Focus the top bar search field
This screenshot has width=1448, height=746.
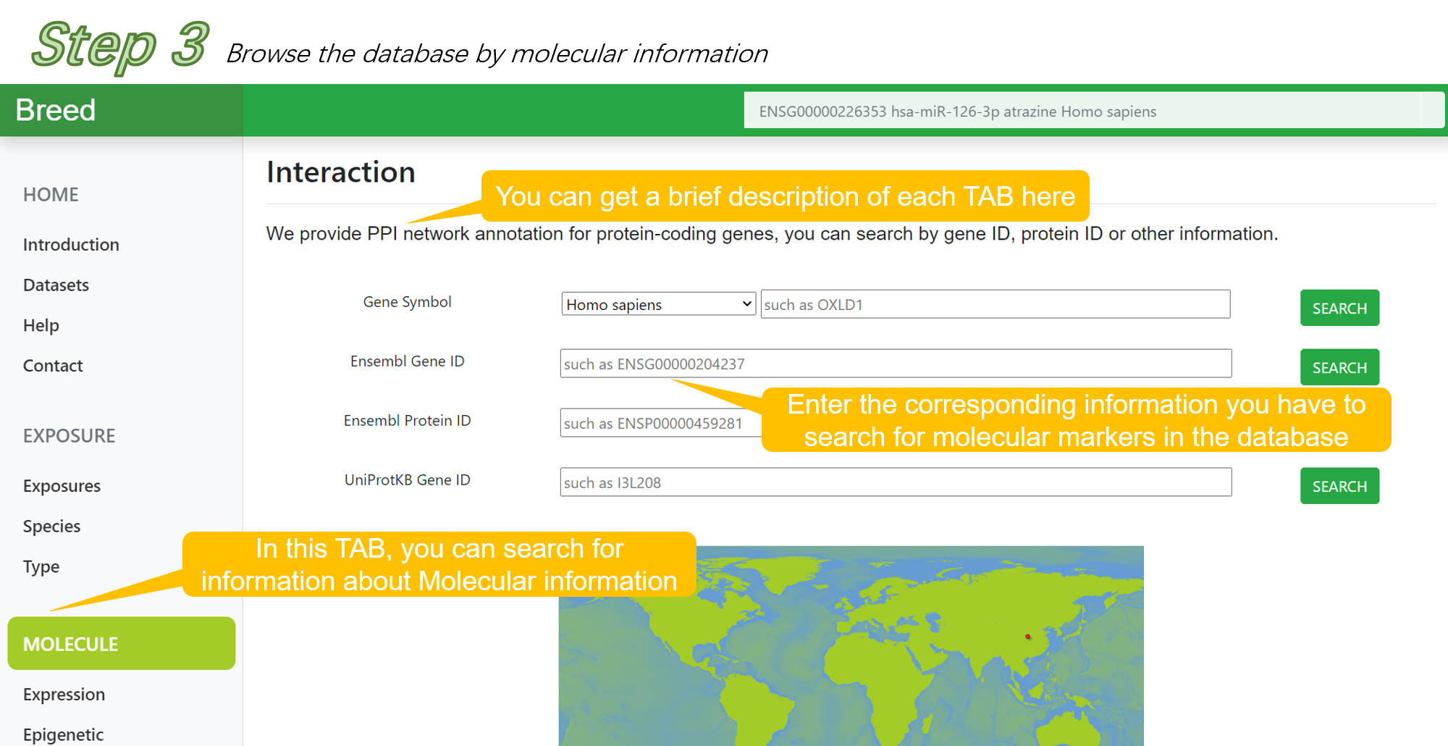tap(1082, 111)
